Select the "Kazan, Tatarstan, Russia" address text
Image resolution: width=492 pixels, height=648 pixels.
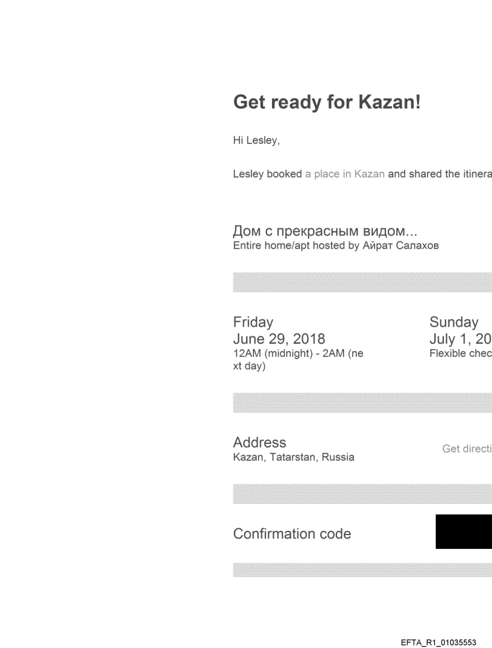tap(294, 457)
